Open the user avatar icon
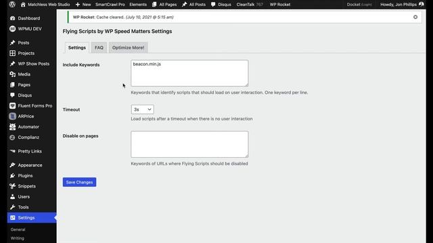 [421, 5]
